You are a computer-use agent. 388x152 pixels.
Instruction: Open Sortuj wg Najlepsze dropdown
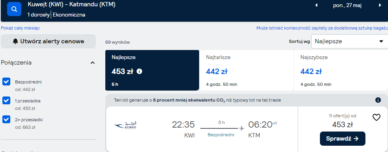[x=349, y=41]
